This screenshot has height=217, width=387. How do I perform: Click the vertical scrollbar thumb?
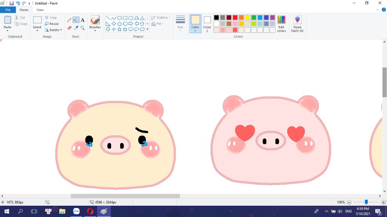pos(384,82)
